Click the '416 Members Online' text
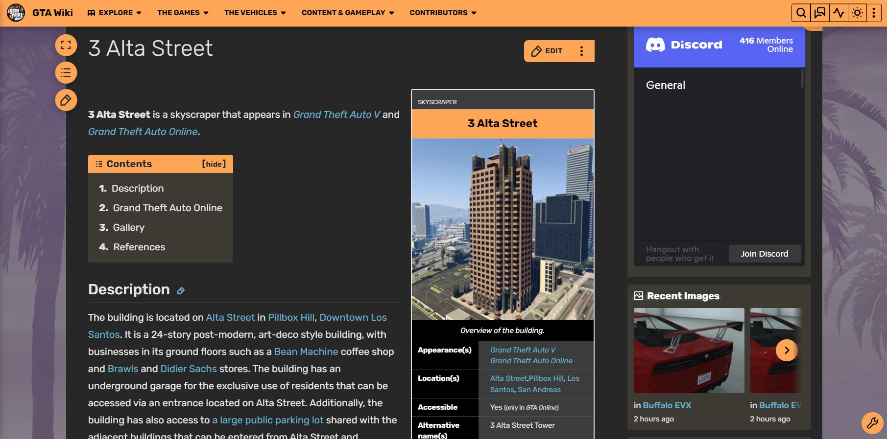The image size is (887, 439). coord(767,45)
